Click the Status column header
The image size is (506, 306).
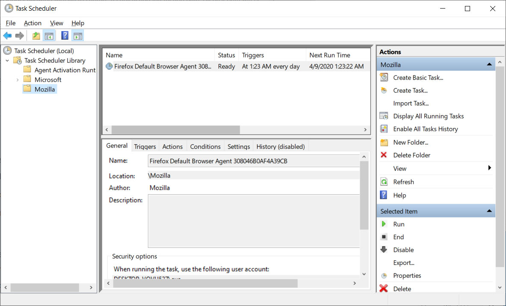(227, 55)
